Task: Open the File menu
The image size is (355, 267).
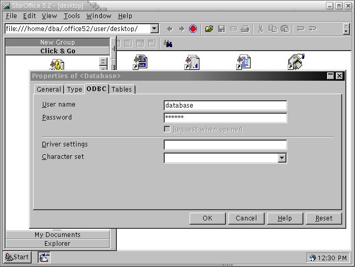Action: coord(11,16)
